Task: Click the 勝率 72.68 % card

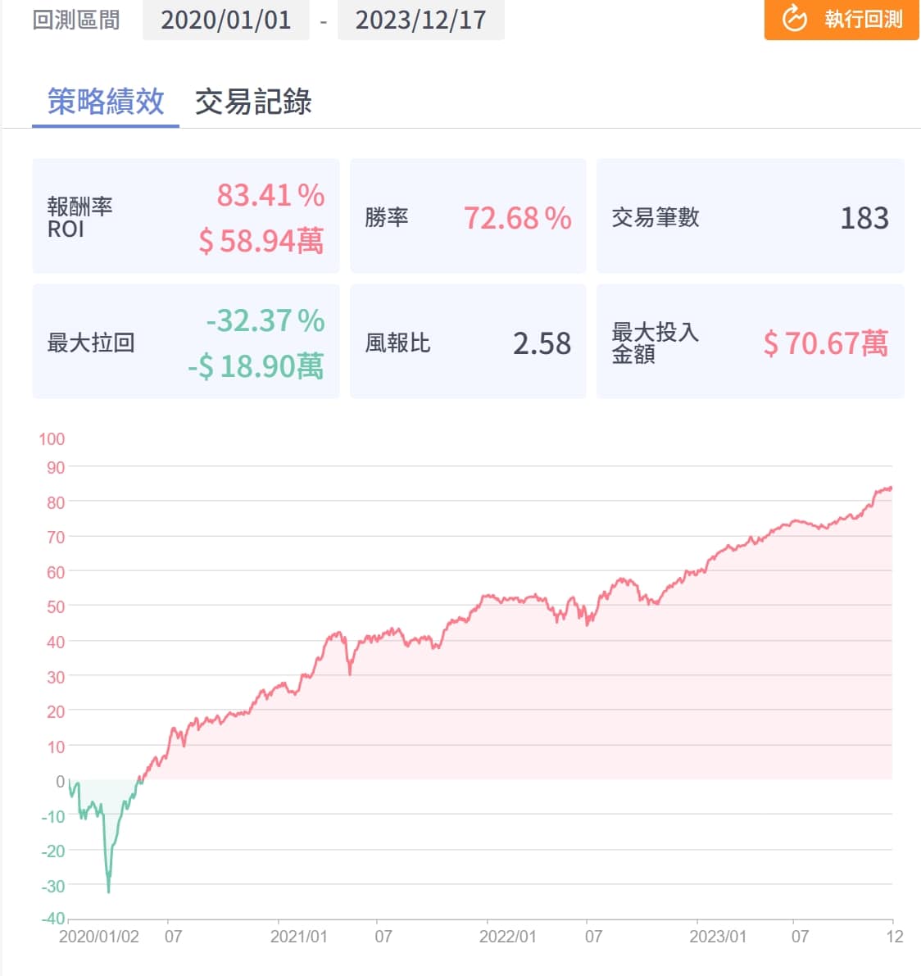Action: click(x=467, y=217)
